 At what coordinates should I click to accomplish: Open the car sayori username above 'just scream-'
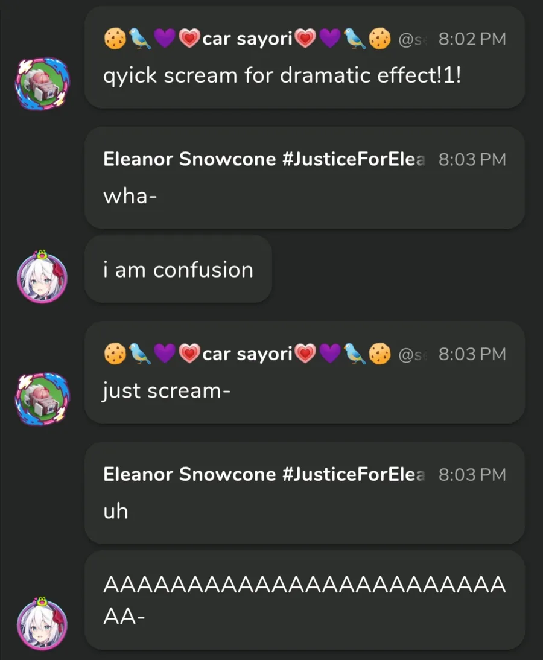click(247, 354)
